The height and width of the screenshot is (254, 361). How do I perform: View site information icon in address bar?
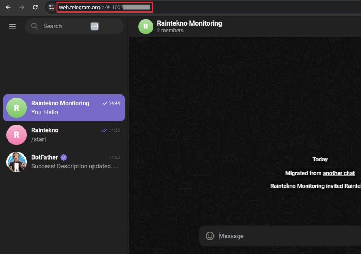tap(52, 7)
